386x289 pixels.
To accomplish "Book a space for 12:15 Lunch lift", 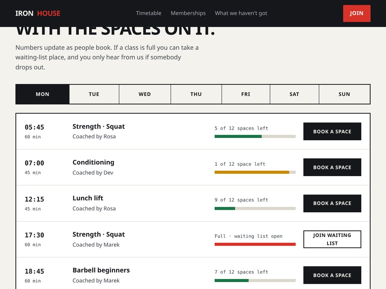I will pos(332,203).
